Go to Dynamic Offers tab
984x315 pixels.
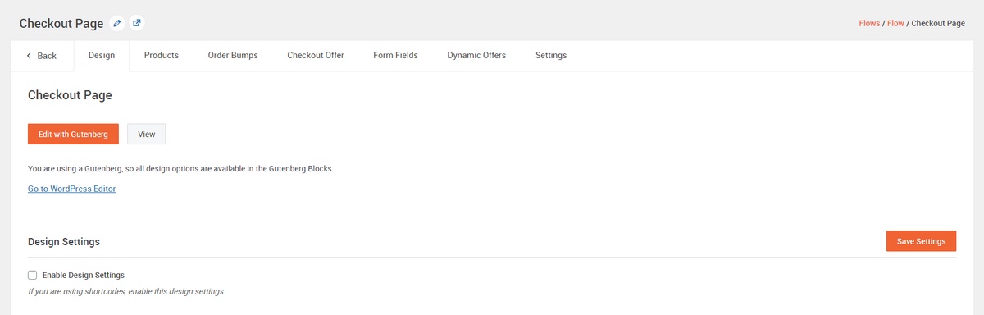(476, 56)
